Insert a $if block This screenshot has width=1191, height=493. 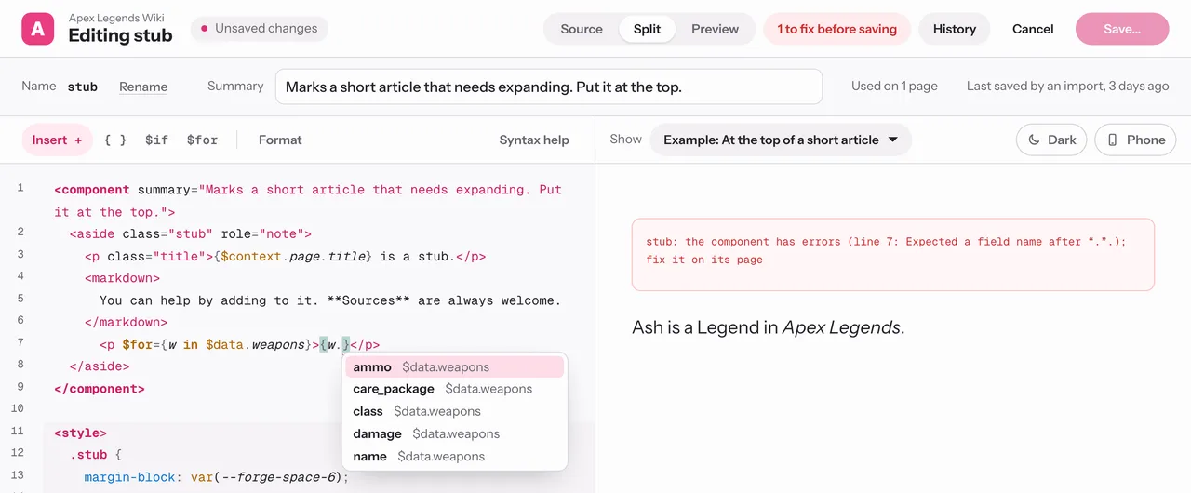157,140
